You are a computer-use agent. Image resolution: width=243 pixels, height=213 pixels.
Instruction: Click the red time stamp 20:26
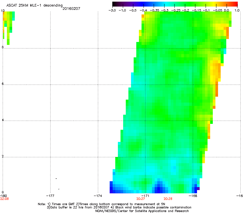[168, 199]
